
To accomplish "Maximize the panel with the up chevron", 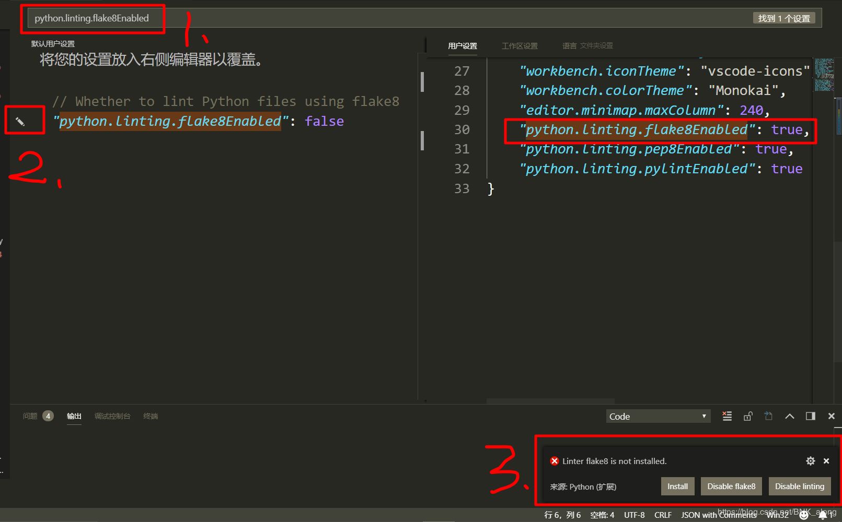I will (790, 416).
